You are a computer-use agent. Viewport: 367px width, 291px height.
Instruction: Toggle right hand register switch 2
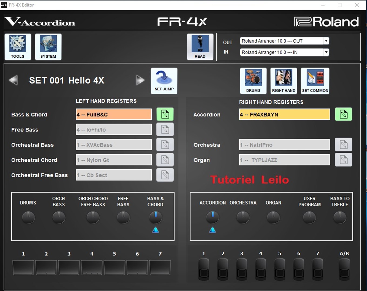223,269
